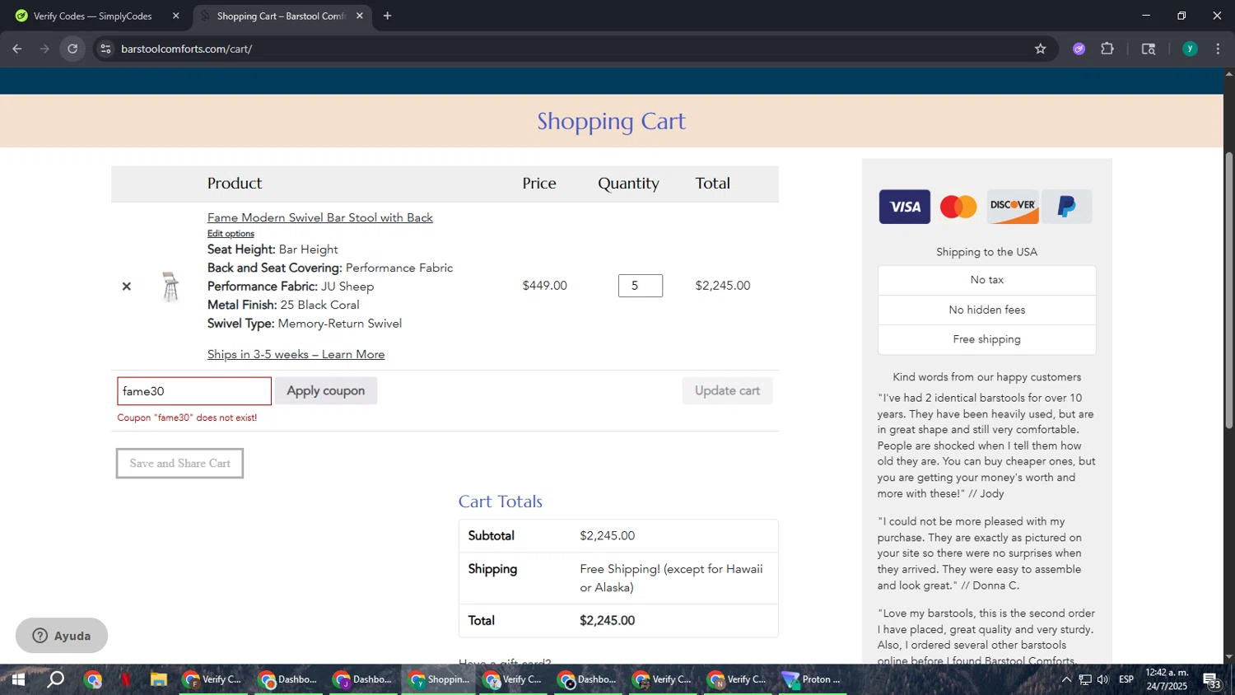Click the coupon code input field
Viewport: 1235px width, 695px height.
tap(194, 391)
